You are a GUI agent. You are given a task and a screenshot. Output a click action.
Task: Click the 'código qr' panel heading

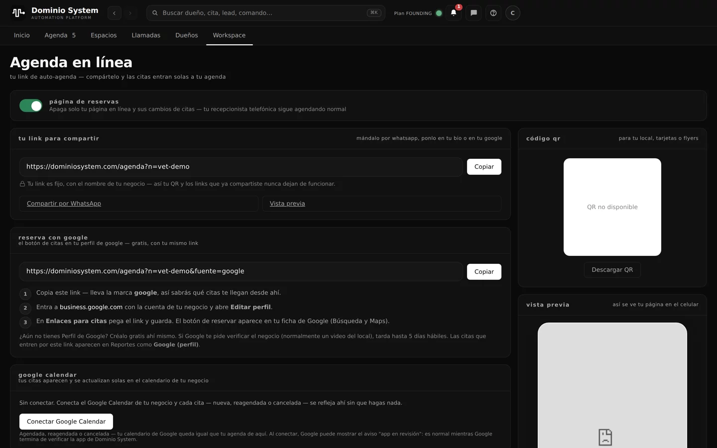(543, 138)
